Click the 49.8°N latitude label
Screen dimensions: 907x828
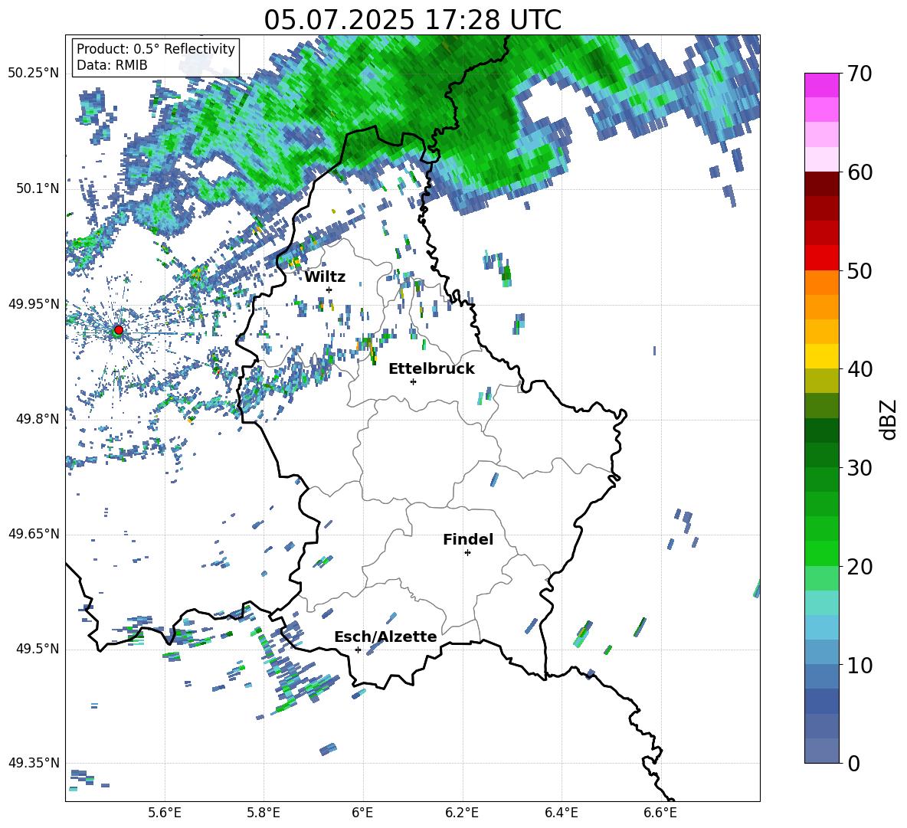pyautogui.click(x=38, y=419)
